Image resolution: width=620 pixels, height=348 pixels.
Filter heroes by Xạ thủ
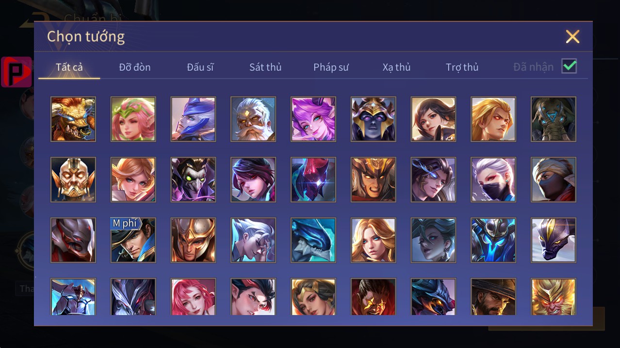pyautogui.click(x=396, y=67)
